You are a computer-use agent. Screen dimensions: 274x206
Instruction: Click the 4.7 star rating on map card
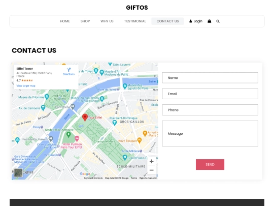coord(25,80)
